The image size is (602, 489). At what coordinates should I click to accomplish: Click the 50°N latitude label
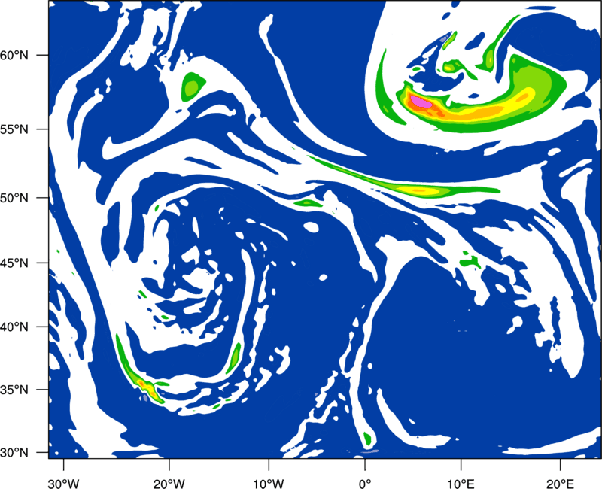(x=14, y=198)
